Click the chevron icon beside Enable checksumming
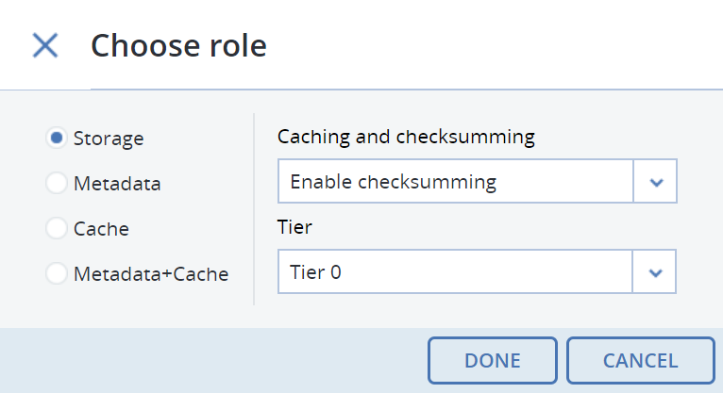The height and width of the screenshot is (393, 723). tap(657, 182)
